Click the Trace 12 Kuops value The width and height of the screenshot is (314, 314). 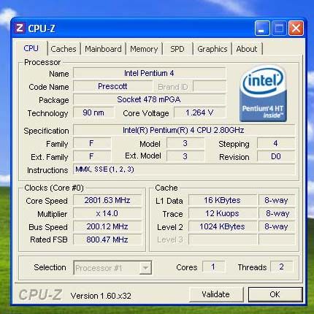pos(223,213)
